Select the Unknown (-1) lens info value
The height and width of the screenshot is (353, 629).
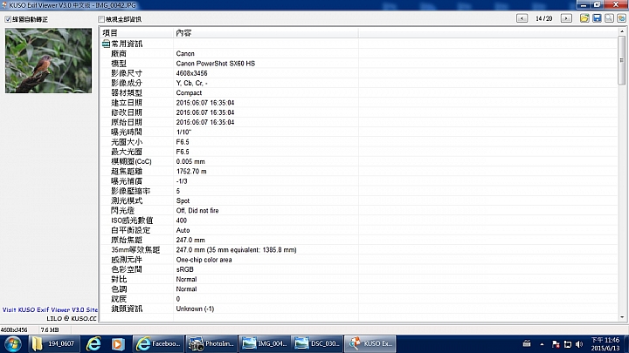(195, 309)
